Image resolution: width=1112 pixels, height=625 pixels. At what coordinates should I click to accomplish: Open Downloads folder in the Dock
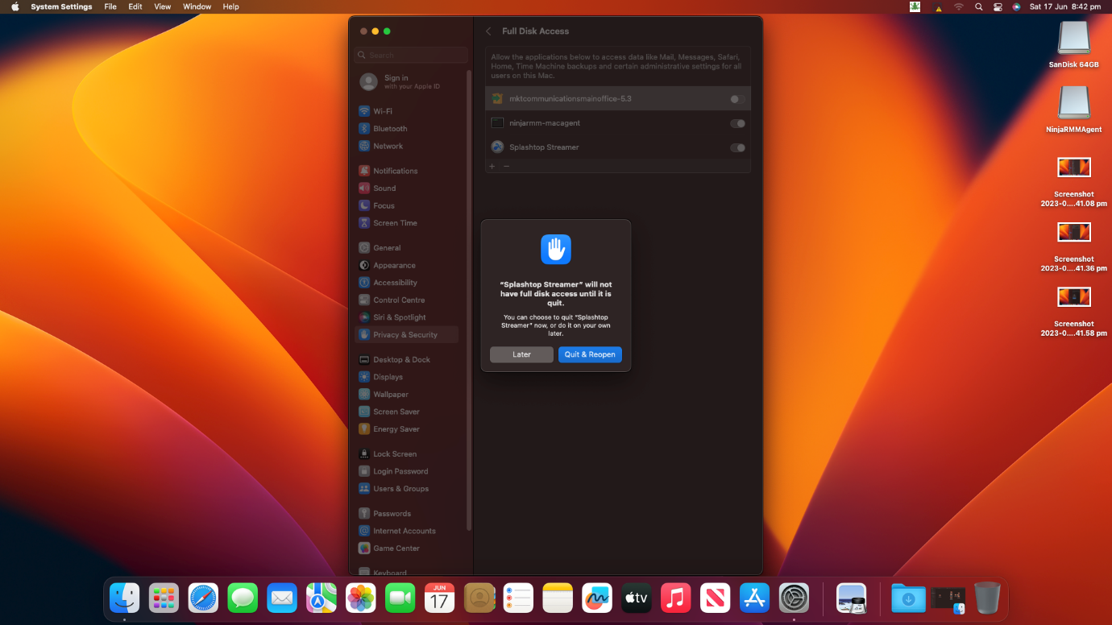pyautogui.click(x=908, y=598)
